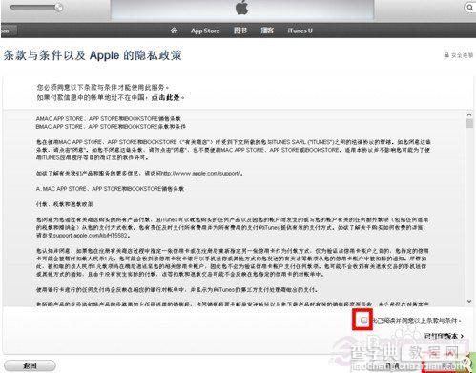Open the iTunes U tab
This screenshot has width=476, height=373.
(x=300, y=31)
